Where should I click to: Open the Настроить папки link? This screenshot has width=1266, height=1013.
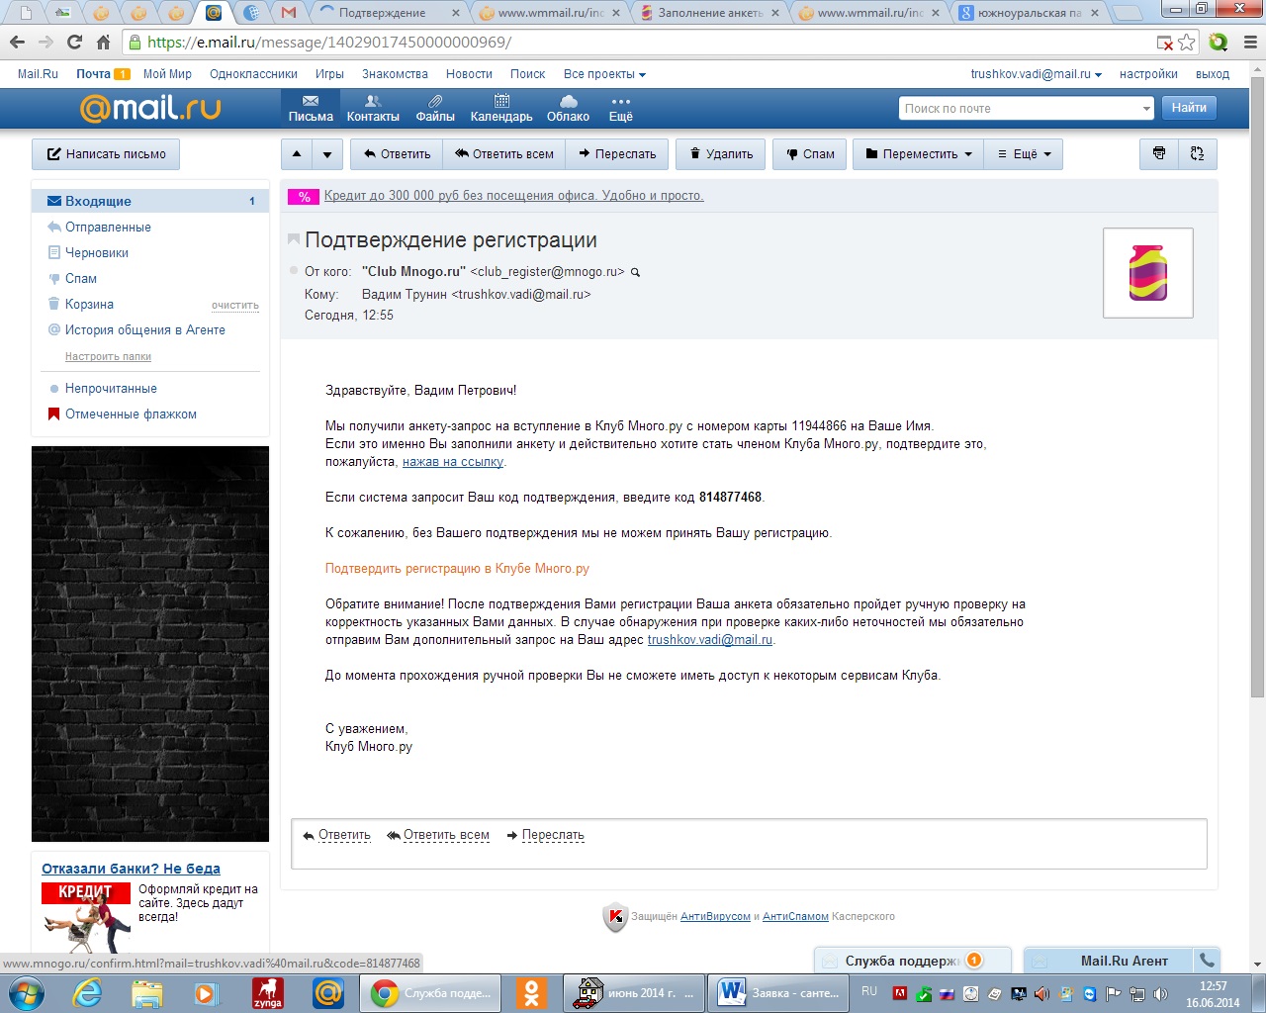pyautogui.click(x=108, y=356)
